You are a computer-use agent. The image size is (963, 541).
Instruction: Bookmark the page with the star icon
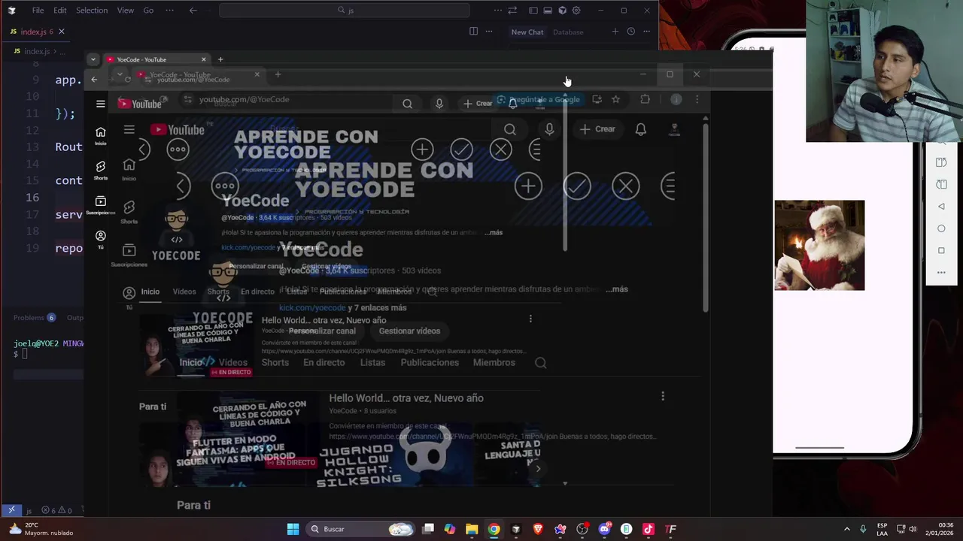point(615,99)
